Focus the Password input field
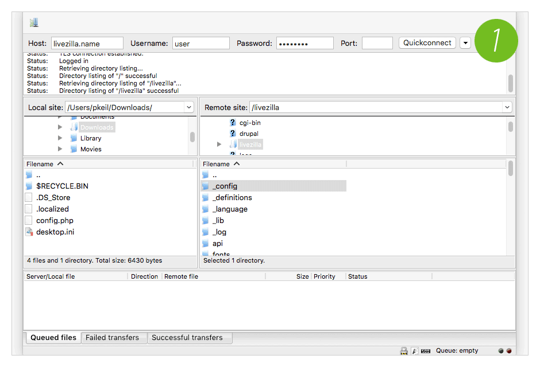Image resolution: width=540 pixels, height=367 pixels. pos(305,44)
